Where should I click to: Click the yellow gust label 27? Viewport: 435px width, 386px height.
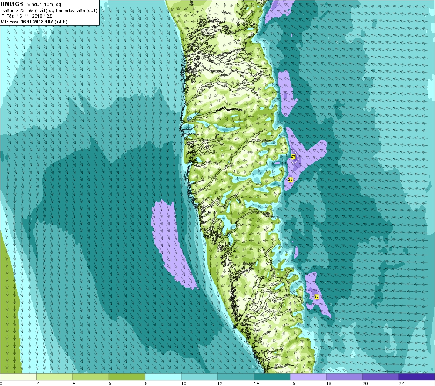point(293,157)
